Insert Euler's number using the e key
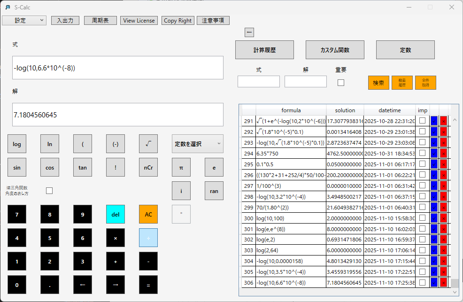 [214, 167]
